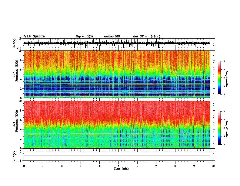Viewport: 240px width, 186px height.
Task: Click the "Time (min)" axis title
Action: point(121,169)
